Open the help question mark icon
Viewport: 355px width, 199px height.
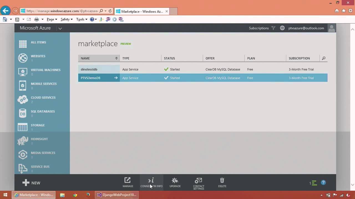tap(323, 183)
